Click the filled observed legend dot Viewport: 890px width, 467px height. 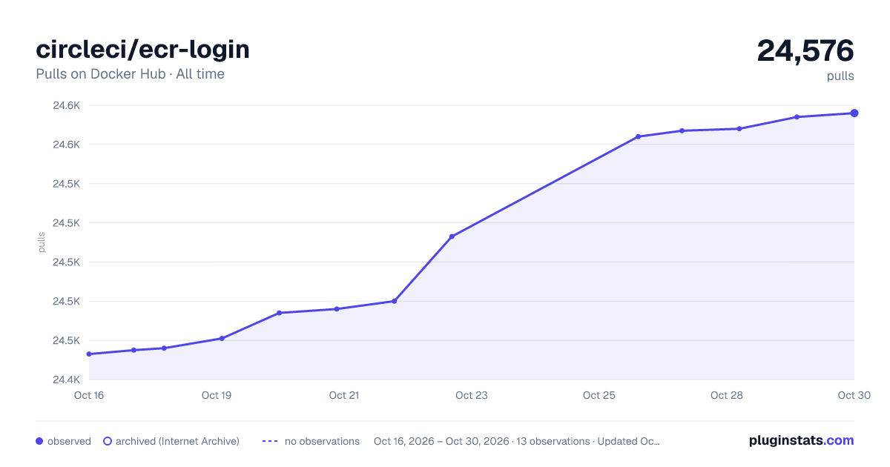(x=39, y=441)
